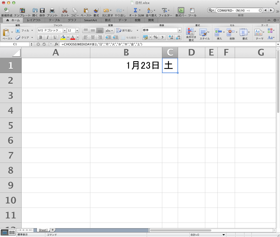Switch to the Layout (レイアウト) tab
The width and height of the screenshot is (280, 237).
pyautogui.click(x=34, y=20)
